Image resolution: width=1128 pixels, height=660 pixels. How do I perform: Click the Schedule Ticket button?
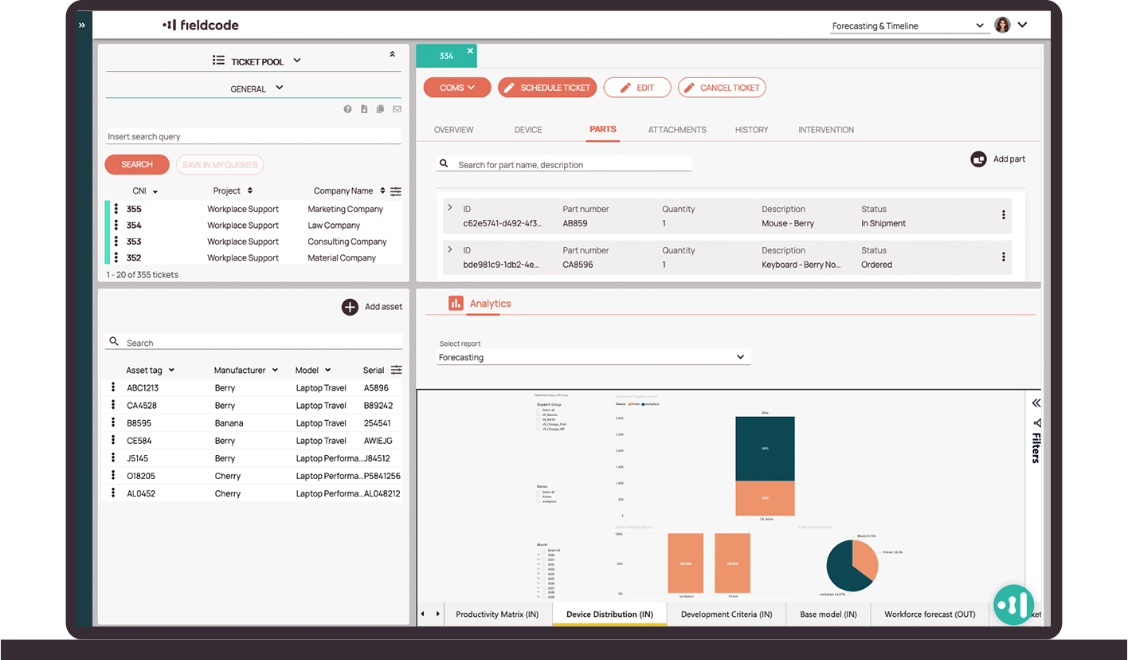click(x=547, y=88)
